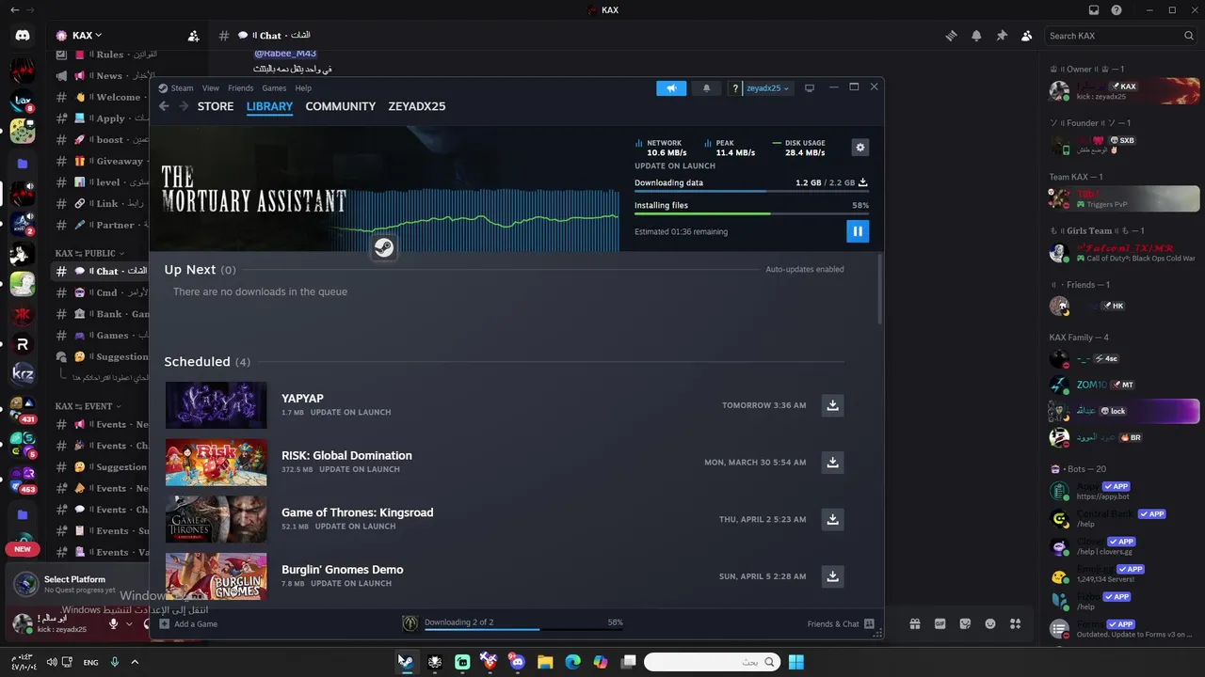Viewport: 1205px width, 677px height.
Task: Open the Welcome channel in Discord
Action: point(102,97)
